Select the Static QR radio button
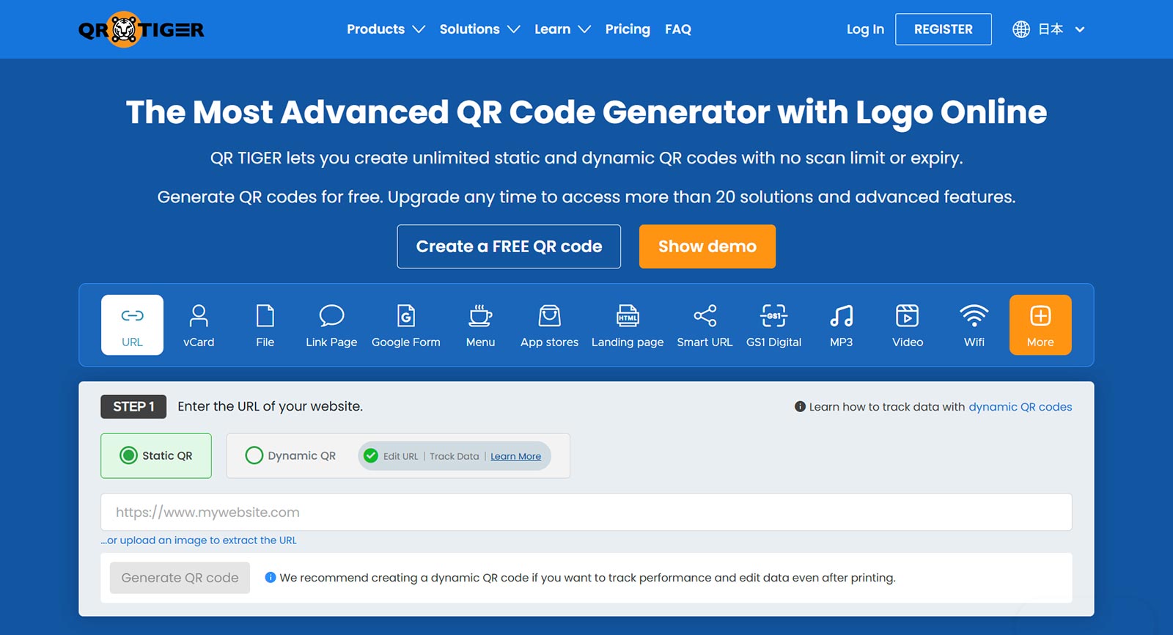The width and height of the screenshot is (1173, 635). click(128, 455)
